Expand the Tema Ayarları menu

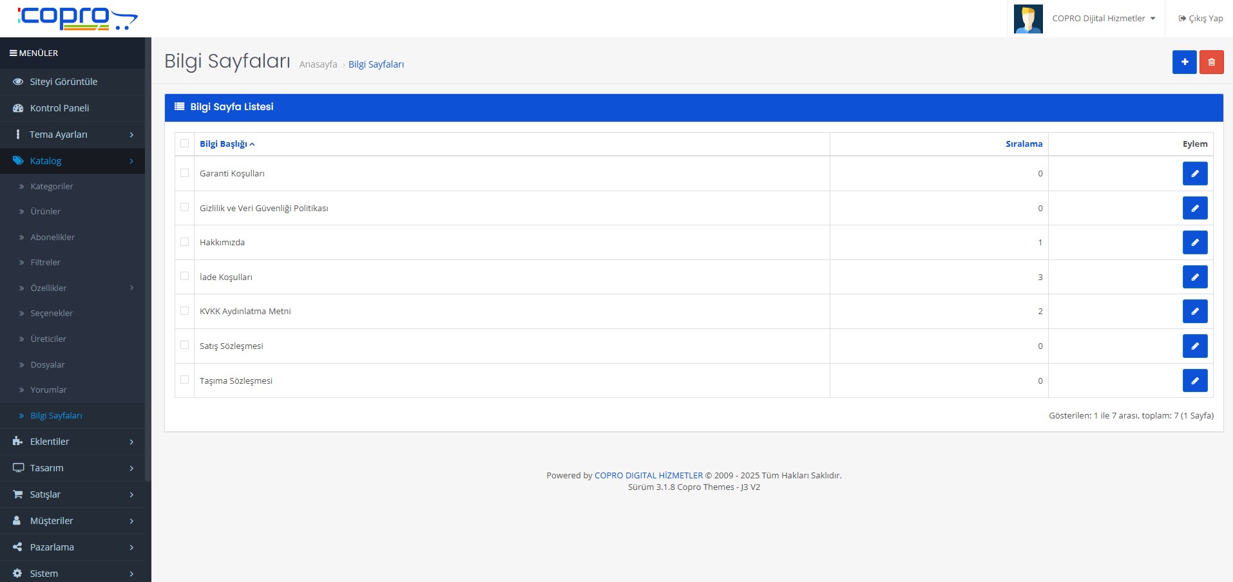(x=72, y=135)
